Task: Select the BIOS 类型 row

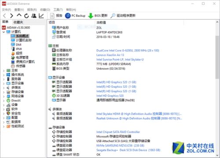Action: pos(88,68)
